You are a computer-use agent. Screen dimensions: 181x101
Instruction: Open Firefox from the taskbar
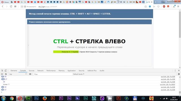45,98
